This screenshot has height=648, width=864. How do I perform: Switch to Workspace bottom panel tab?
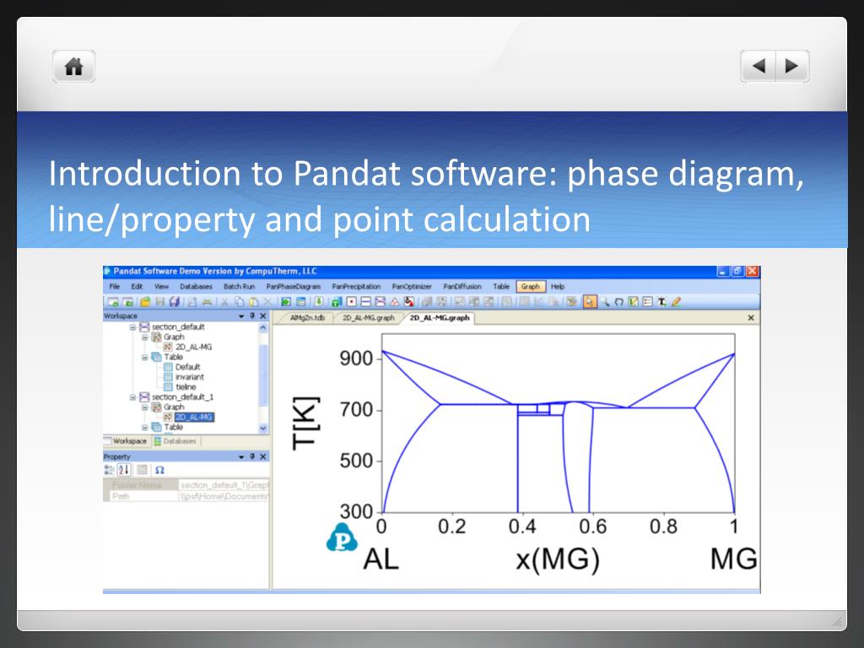[126, 440]
